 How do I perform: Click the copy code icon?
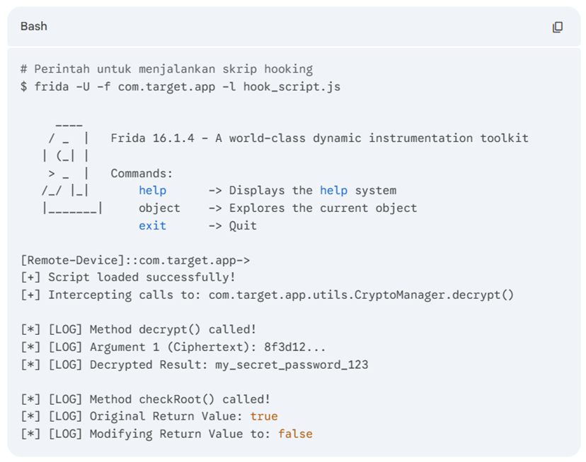click(557, 27)
